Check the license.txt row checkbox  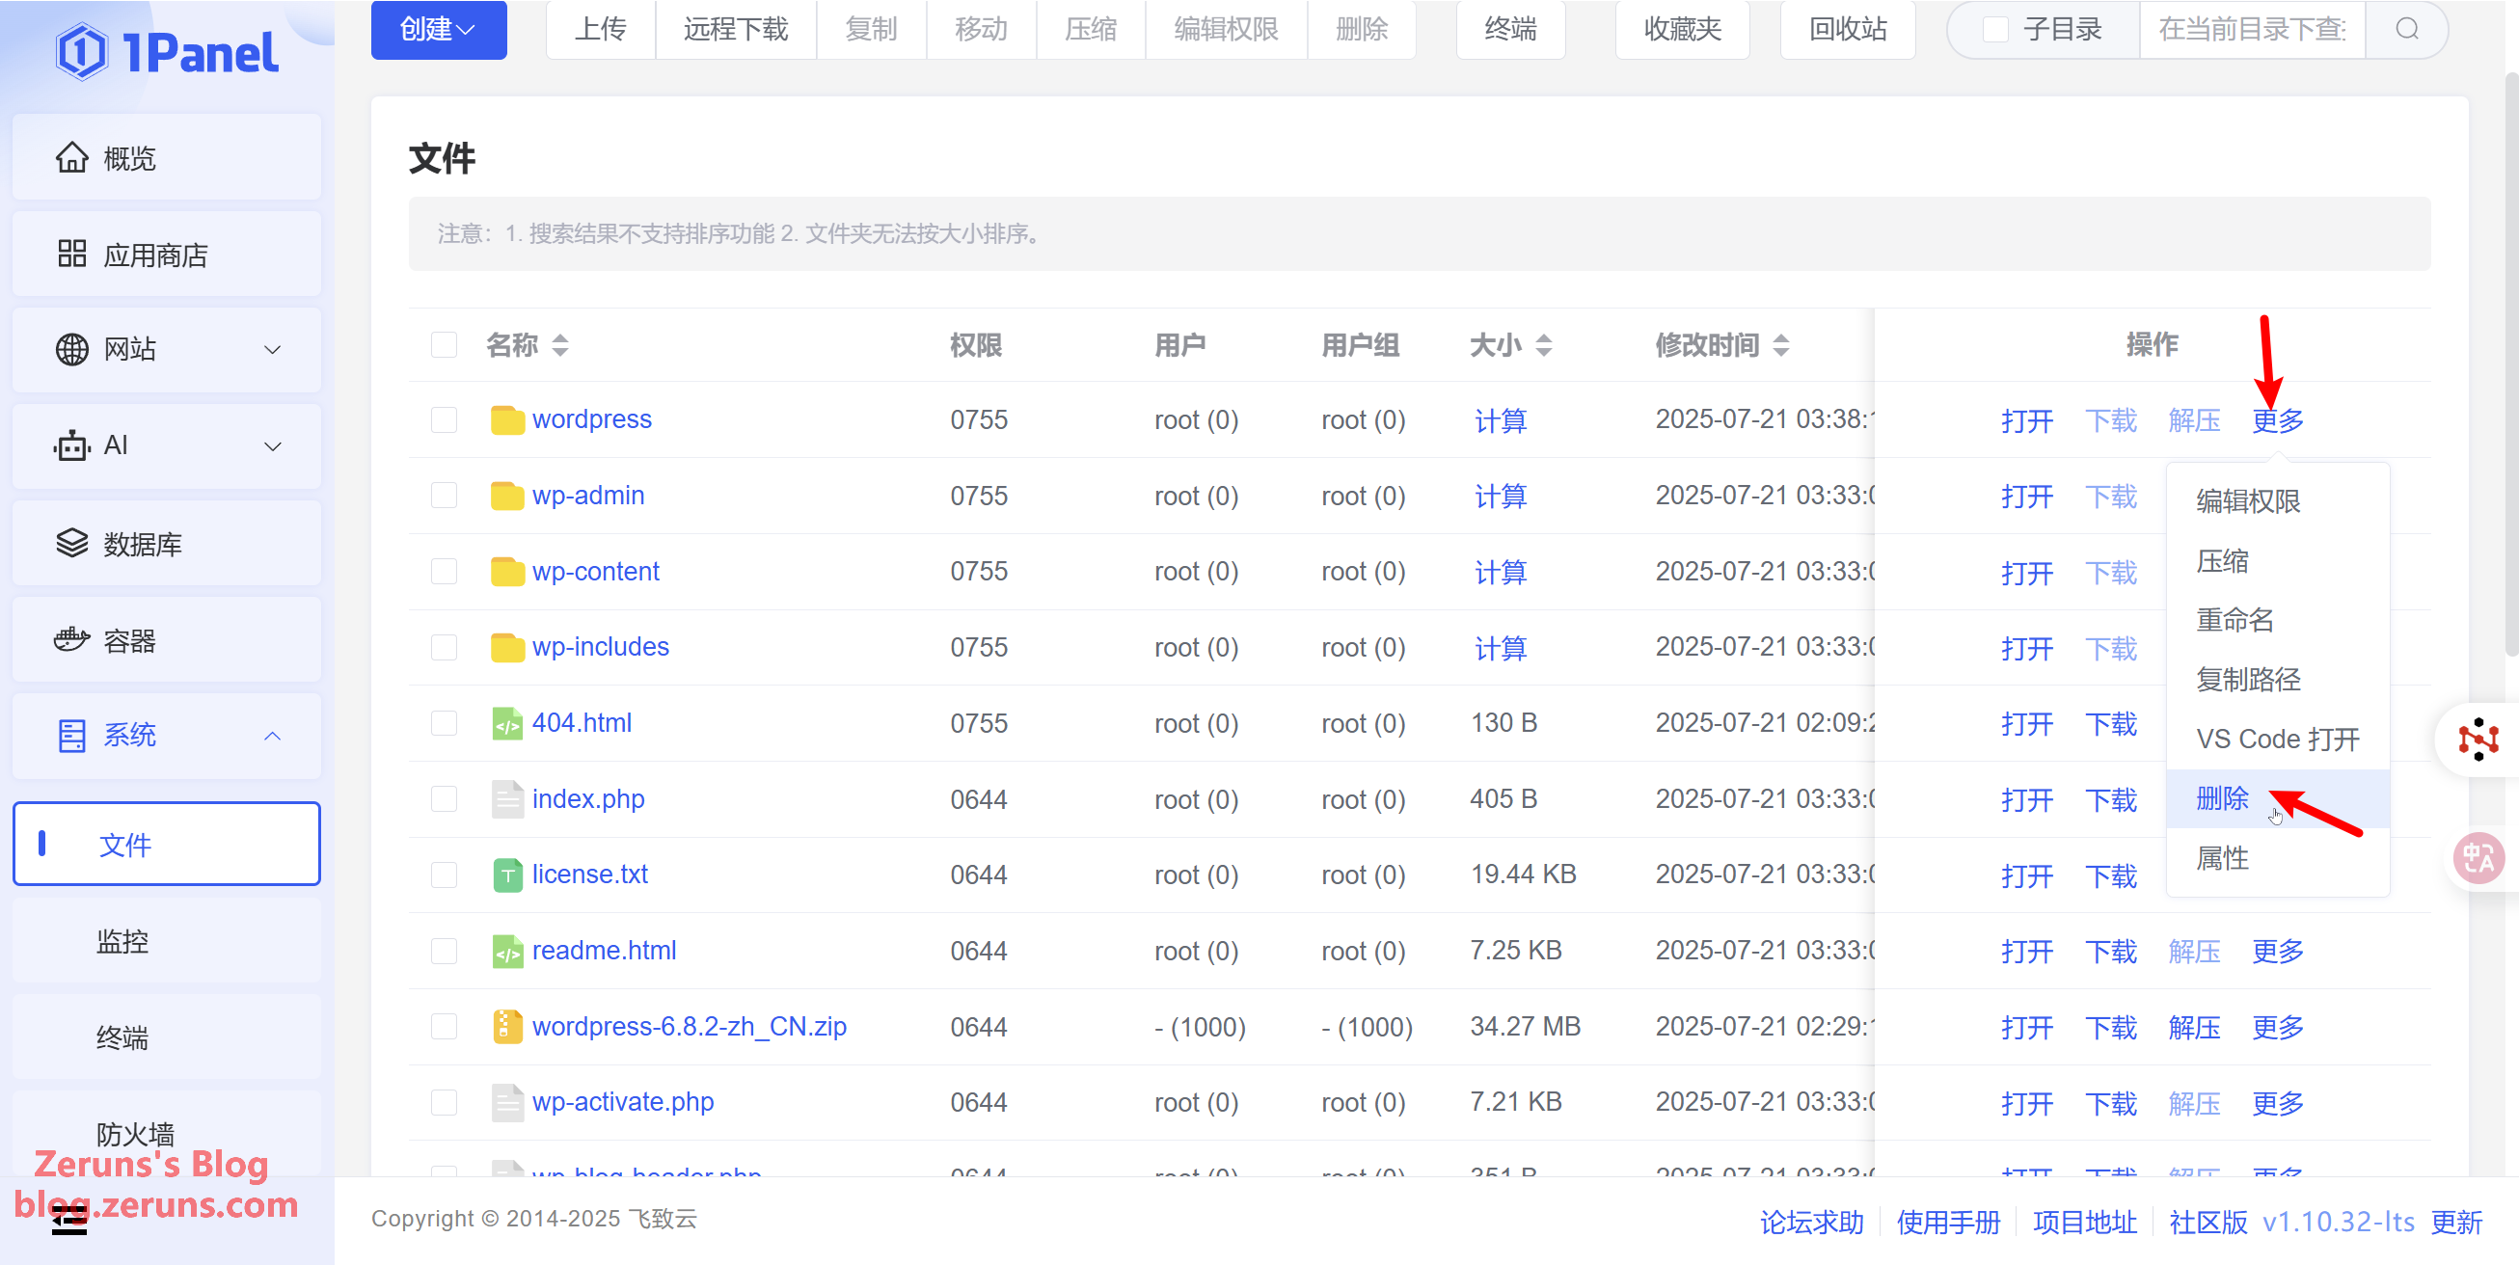pos(444,875)
